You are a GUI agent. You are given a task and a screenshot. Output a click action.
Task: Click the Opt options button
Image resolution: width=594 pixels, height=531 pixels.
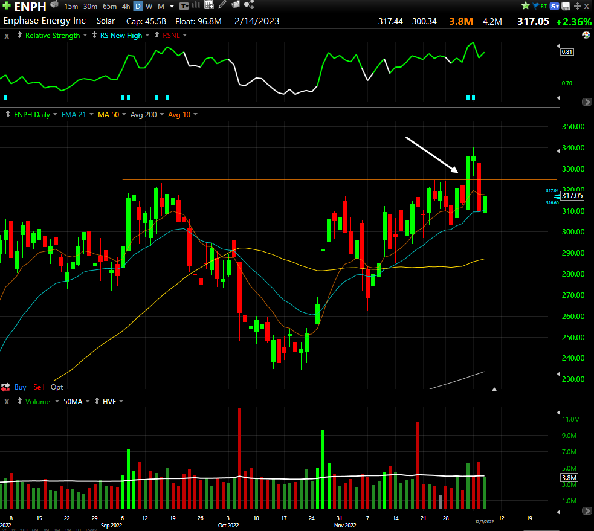click(57, 387)
